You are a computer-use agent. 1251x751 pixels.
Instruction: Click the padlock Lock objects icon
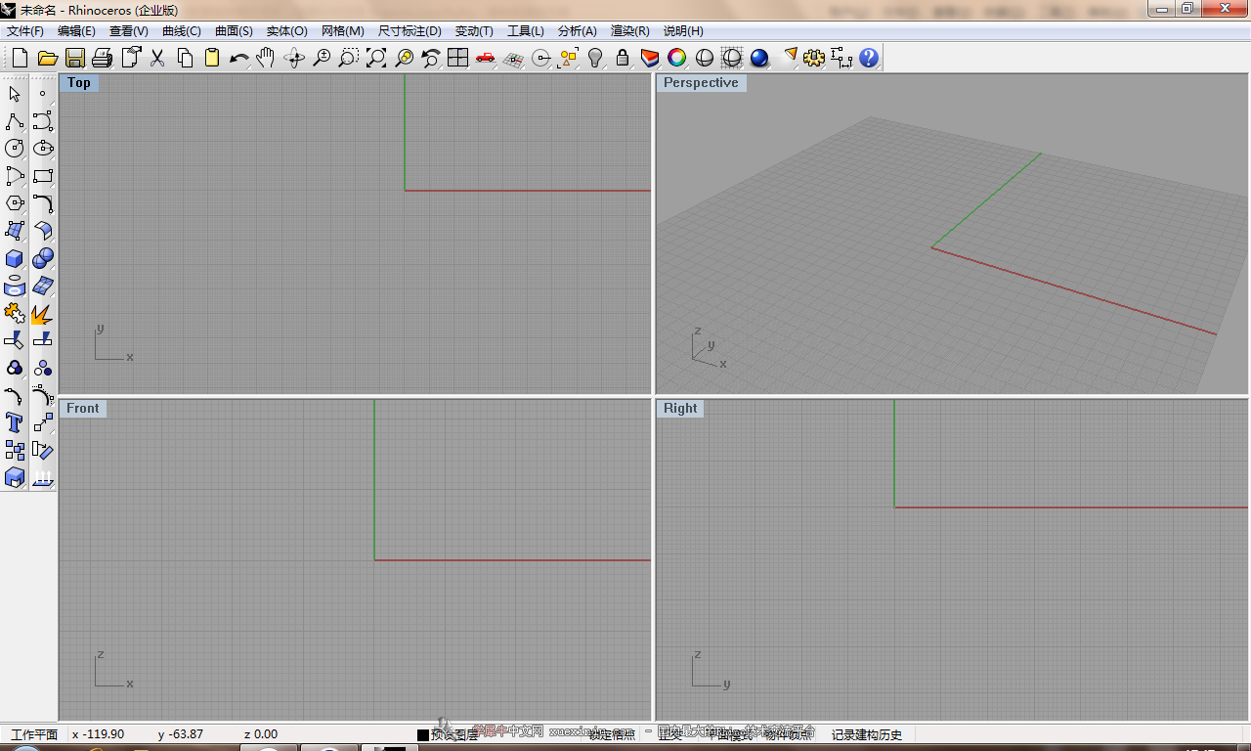coord(623,58)
